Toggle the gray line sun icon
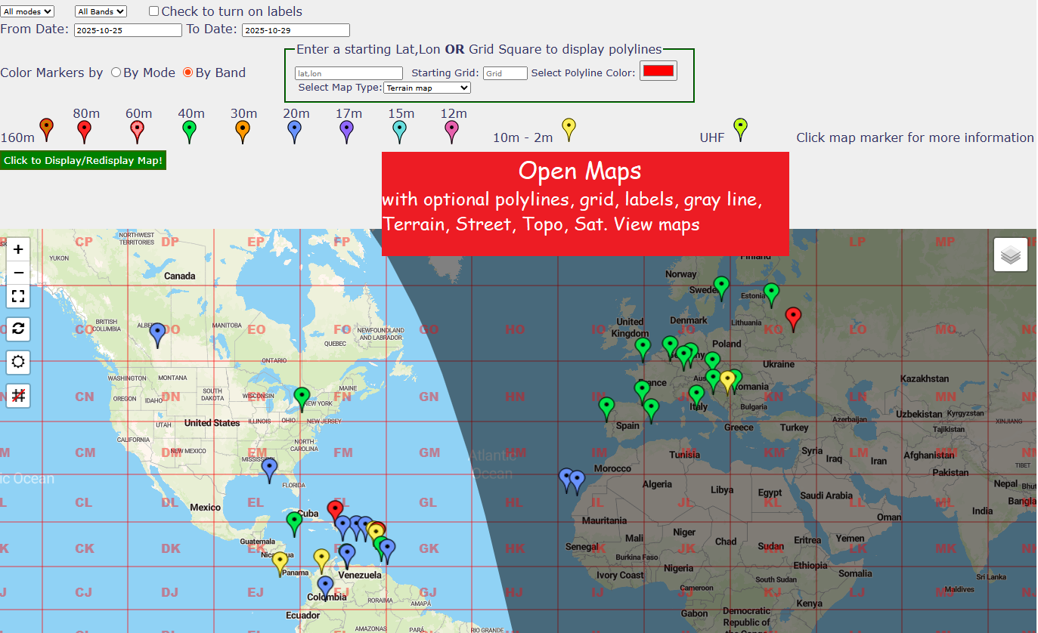Screen dimensions: 1038x633 click(18, 362)
